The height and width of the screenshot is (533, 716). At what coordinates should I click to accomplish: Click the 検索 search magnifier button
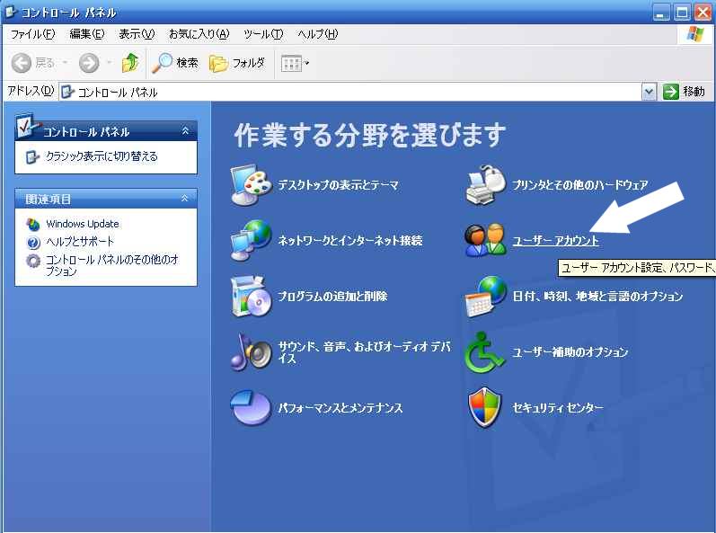tap(175, 63)
